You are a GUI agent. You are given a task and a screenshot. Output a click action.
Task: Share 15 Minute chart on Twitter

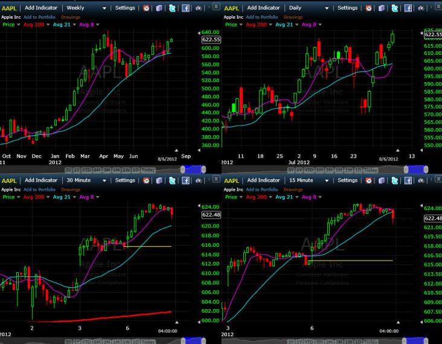[x=395, y=180]
